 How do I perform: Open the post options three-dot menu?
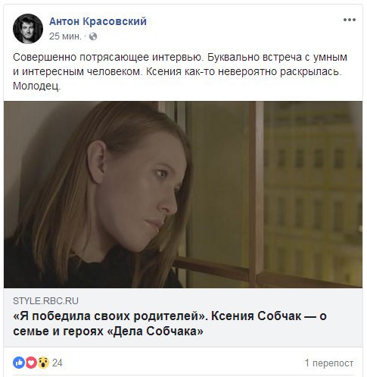(350, 20)
